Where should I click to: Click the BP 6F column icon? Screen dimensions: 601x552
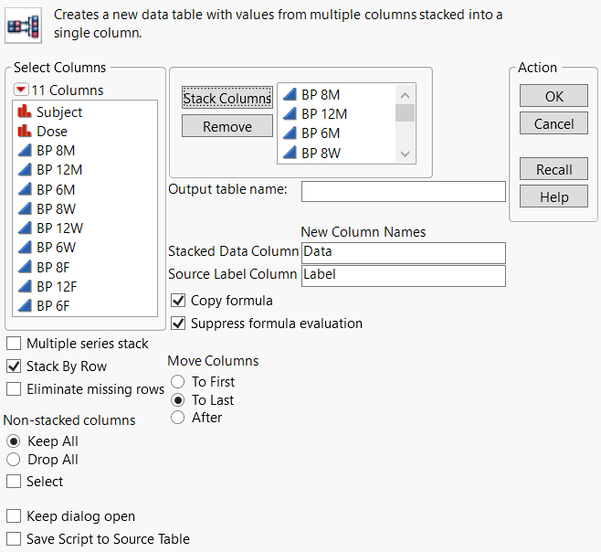(24, 306)
